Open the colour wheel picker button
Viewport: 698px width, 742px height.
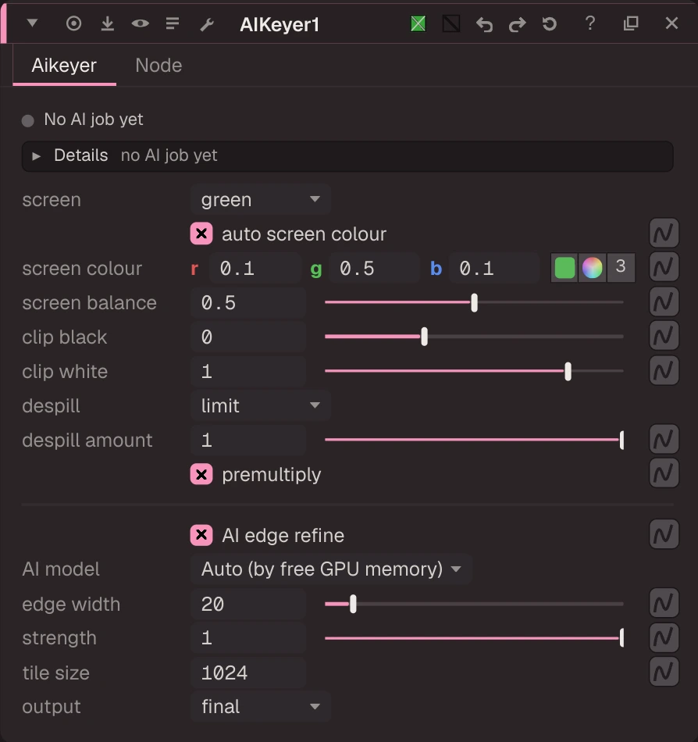[593, 268]
